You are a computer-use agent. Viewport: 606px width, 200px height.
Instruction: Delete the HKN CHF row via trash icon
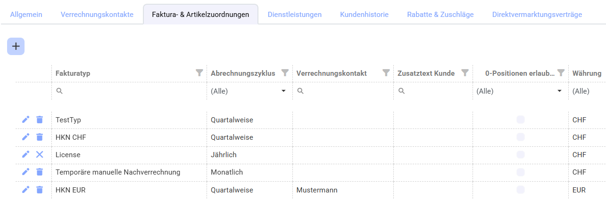click(40, 137)
